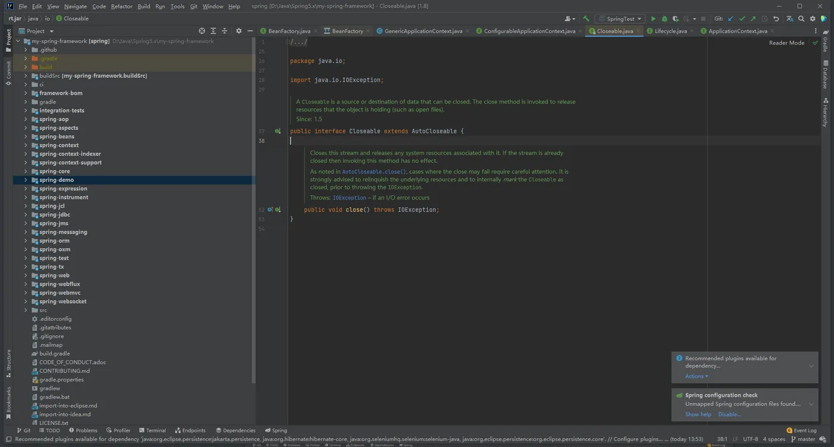
Task: Click the translate icon in toolbar
Action: [x=790, y=19]
